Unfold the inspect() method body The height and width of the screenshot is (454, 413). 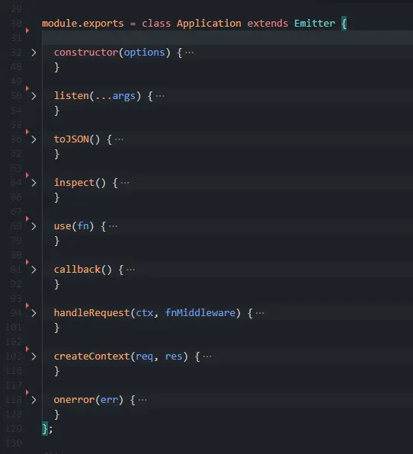[34, 183]
